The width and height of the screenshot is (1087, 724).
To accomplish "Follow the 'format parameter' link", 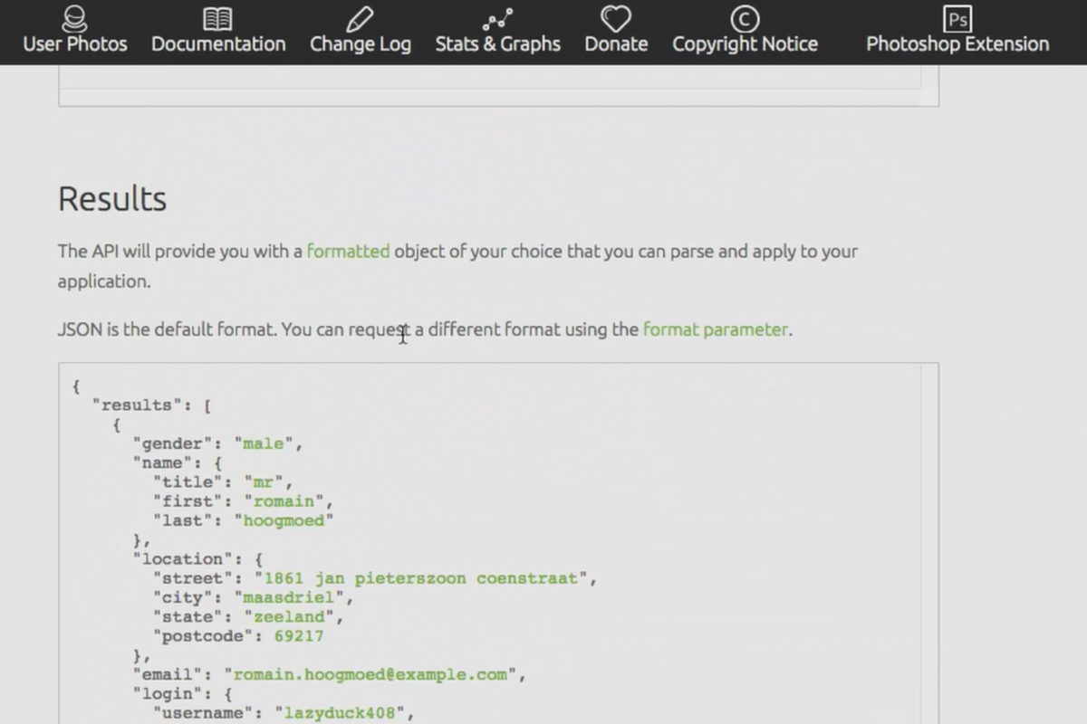I will (716, 329).
